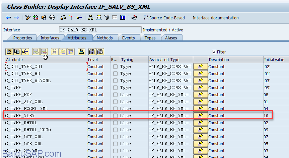Toggle read-only checkbox for C_GUI_TYPE_GUI
Viewport: 289px width, 158px height.
[116, 66]
